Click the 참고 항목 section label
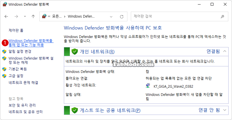The image size is (232, 120). pos(16,99)
